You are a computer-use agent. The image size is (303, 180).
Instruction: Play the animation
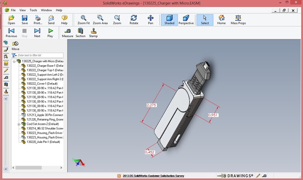click(x=50, y=33)
